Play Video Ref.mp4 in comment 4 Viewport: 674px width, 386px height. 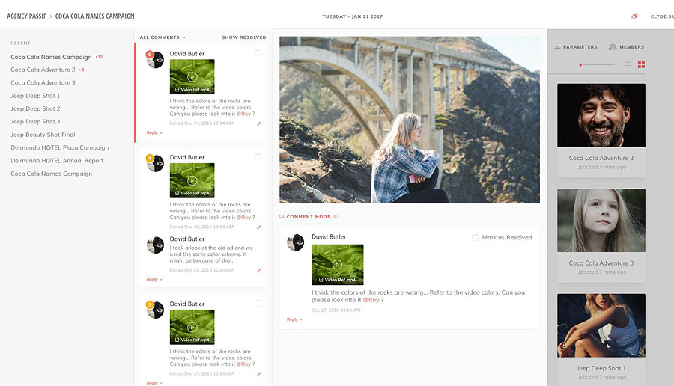click(192, 180)
